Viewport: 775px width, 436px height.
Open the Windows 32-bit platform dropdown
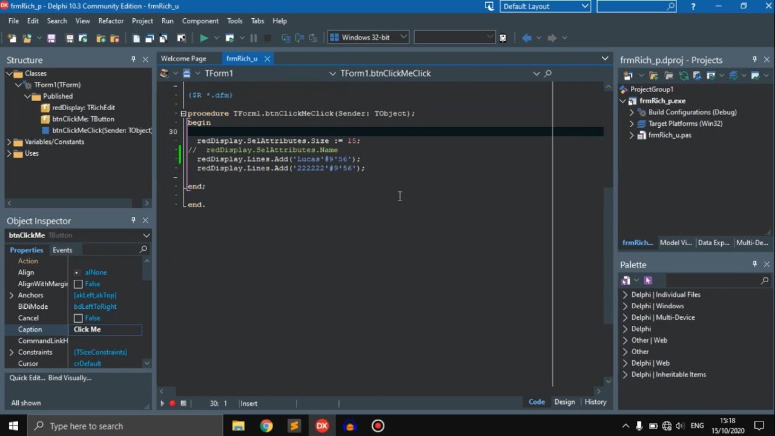point(403,38)
